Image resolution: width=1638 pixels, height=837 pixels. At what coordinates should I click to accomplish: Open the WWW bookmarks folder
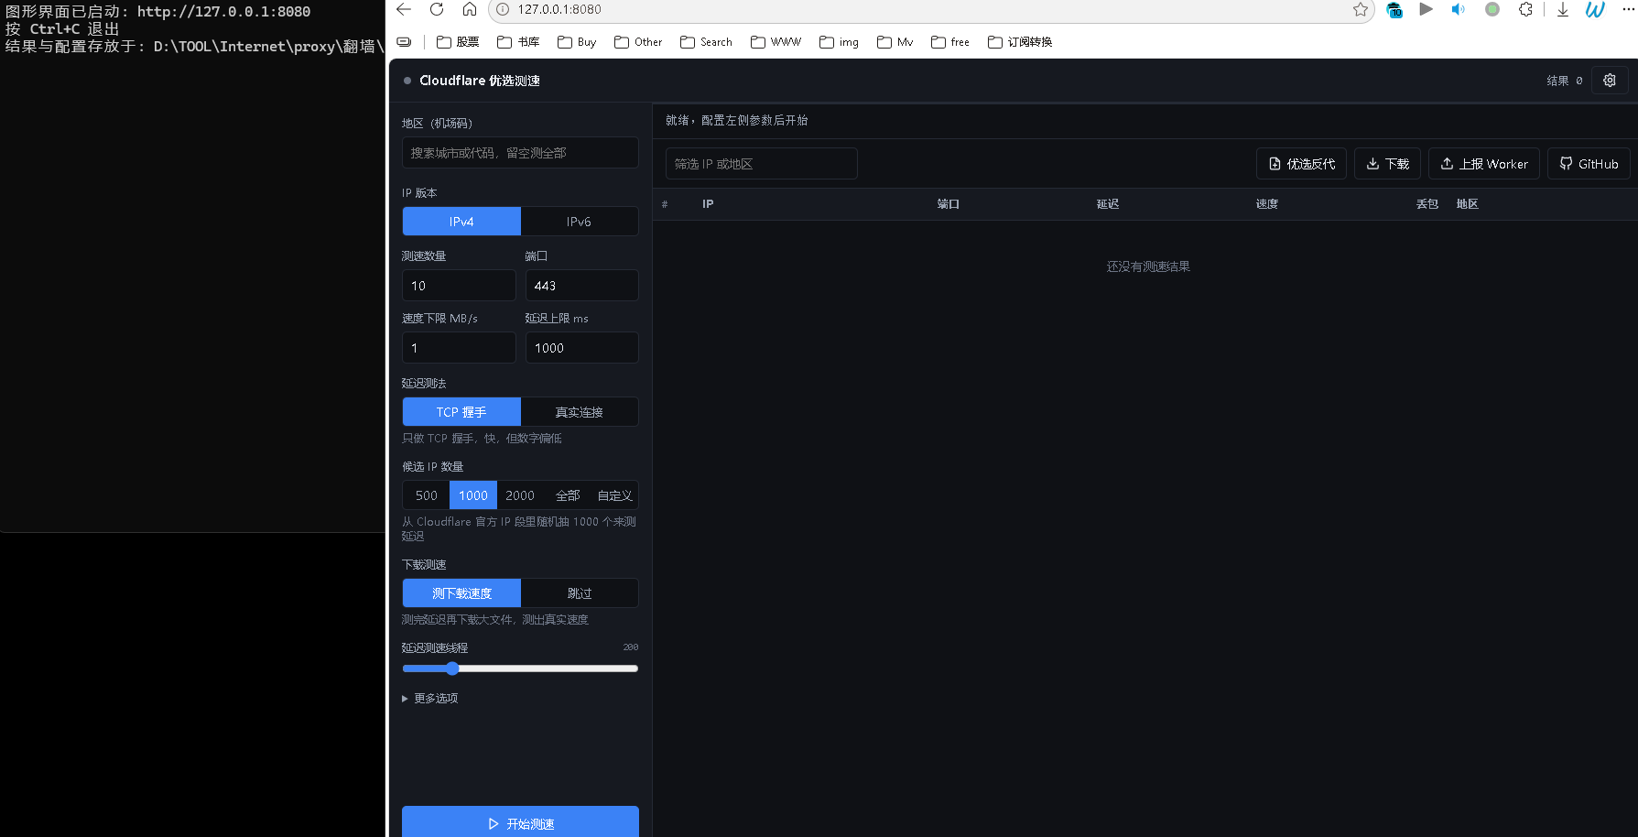pyautogui.click(x=776, y=42)
